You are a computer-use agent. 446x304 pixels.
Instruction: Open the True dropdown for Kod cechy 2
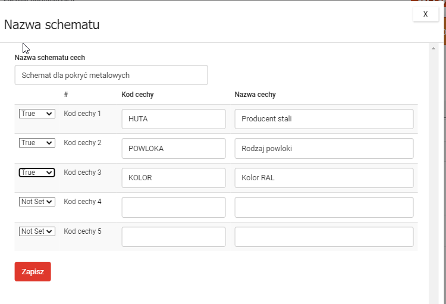click(37, 143)
